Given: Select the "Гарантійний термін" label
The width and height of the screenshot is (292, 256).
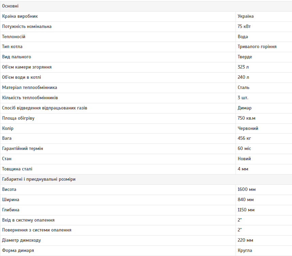Looking at the screenshot, I should point(22,149).
